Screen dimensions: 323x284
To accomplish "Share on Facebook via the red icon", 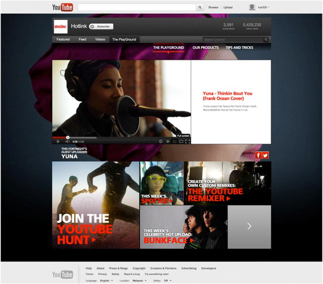I will pyautogui.click(x=258, y=155).
